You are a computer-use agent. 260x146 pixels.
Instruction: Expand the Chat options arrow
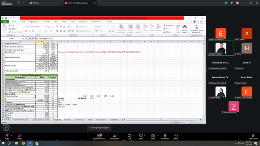click(134, 135)
